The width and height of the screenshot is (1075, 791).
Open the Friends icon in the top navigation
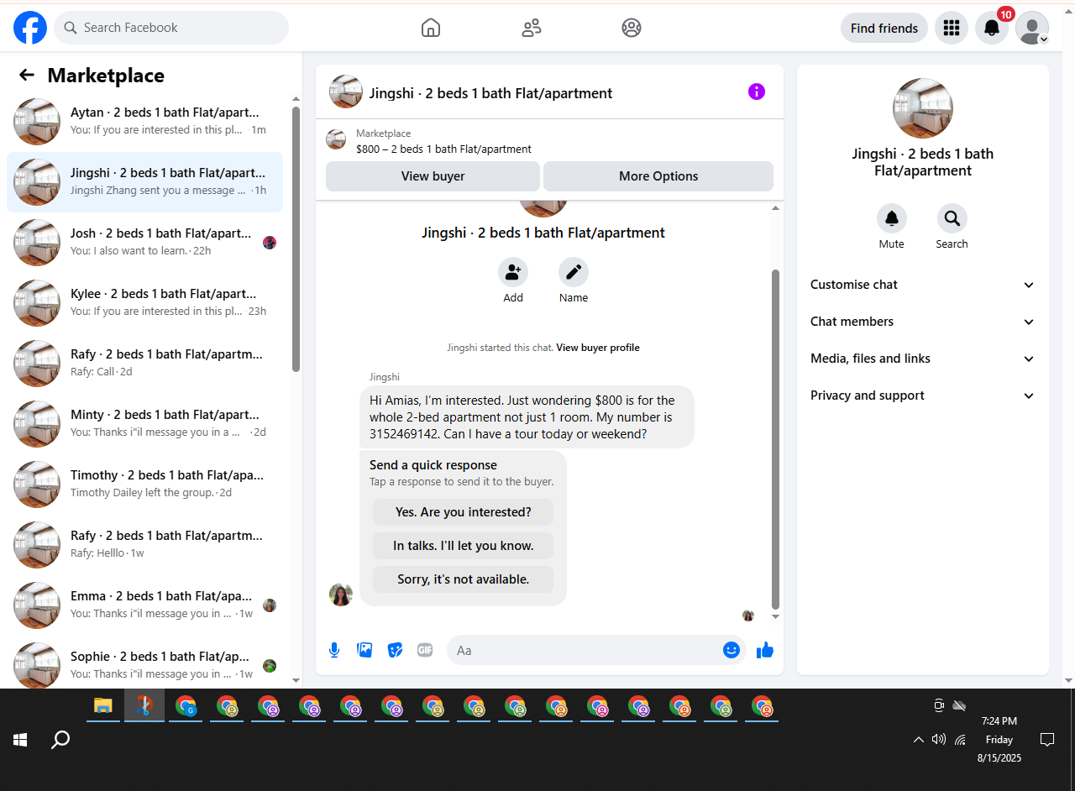531,28
